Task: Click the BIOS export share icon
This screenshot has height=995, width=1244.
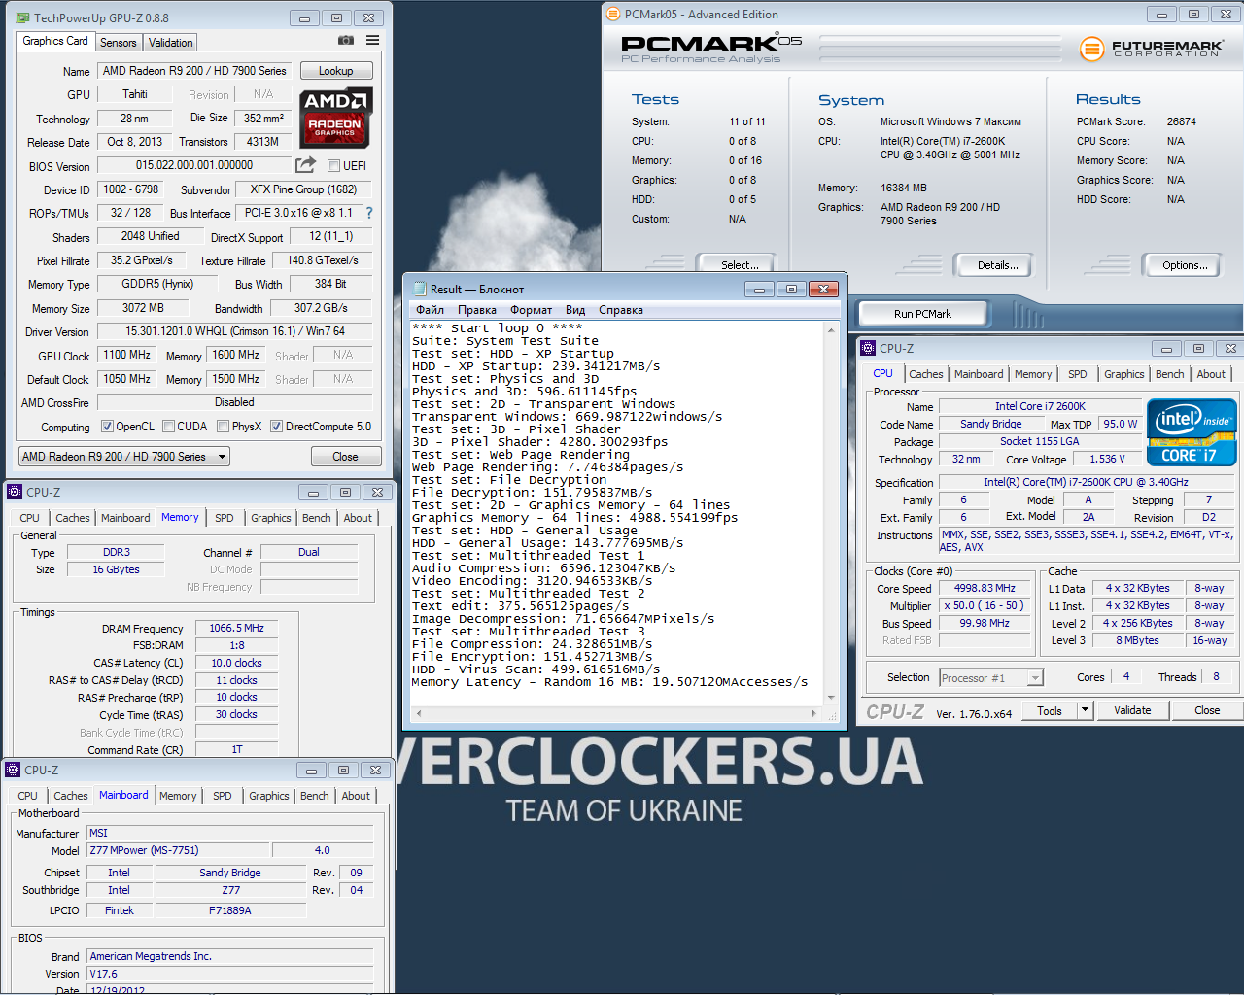Action: [x=305, y=165]
